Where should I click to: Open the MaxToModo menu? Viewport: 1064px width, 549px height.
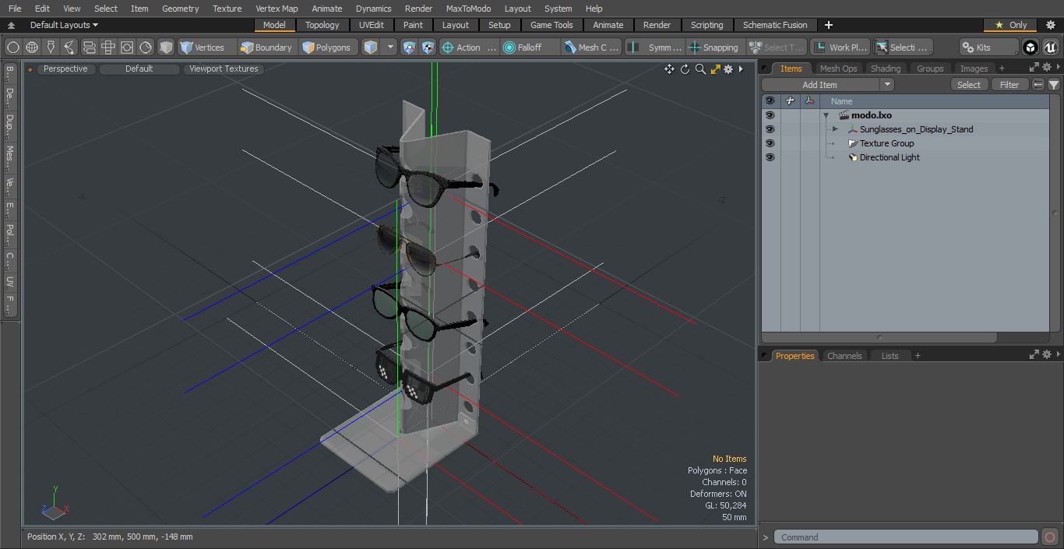pos(468,9)
